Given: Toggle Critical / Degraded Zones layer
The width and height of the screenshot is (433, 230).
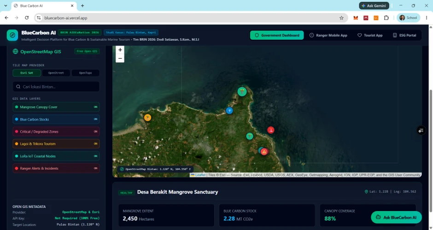Looking at the screenshot, I should click(x=56, y=131).
